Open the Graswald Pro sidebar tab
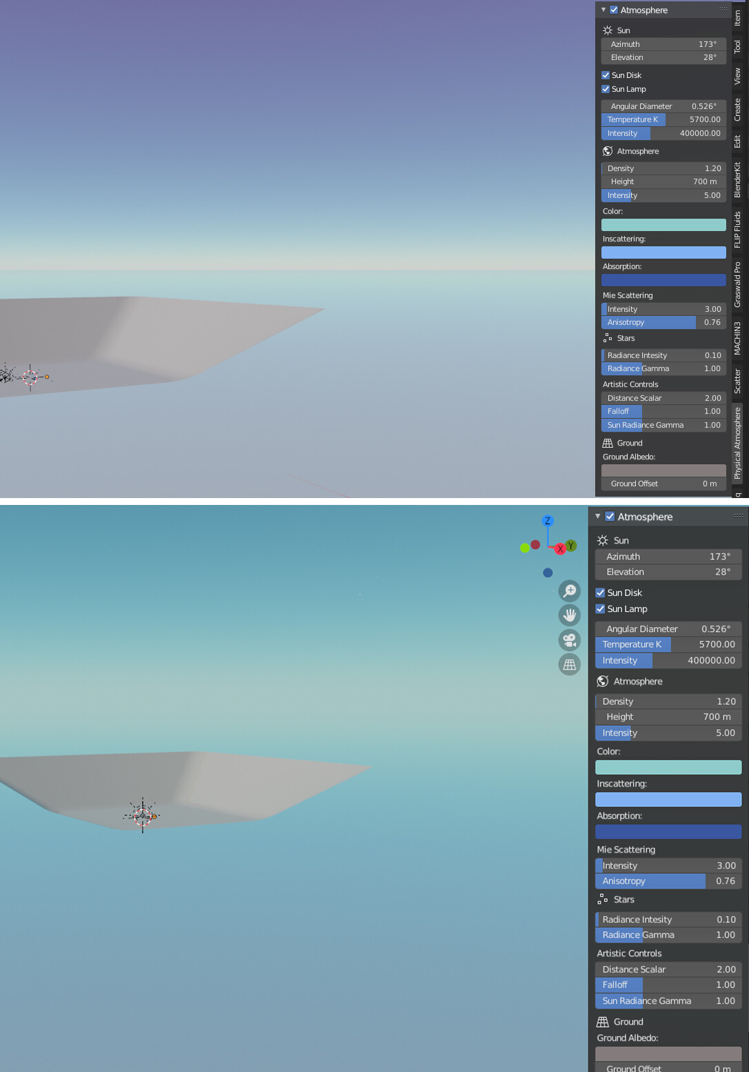 (737, 284)
